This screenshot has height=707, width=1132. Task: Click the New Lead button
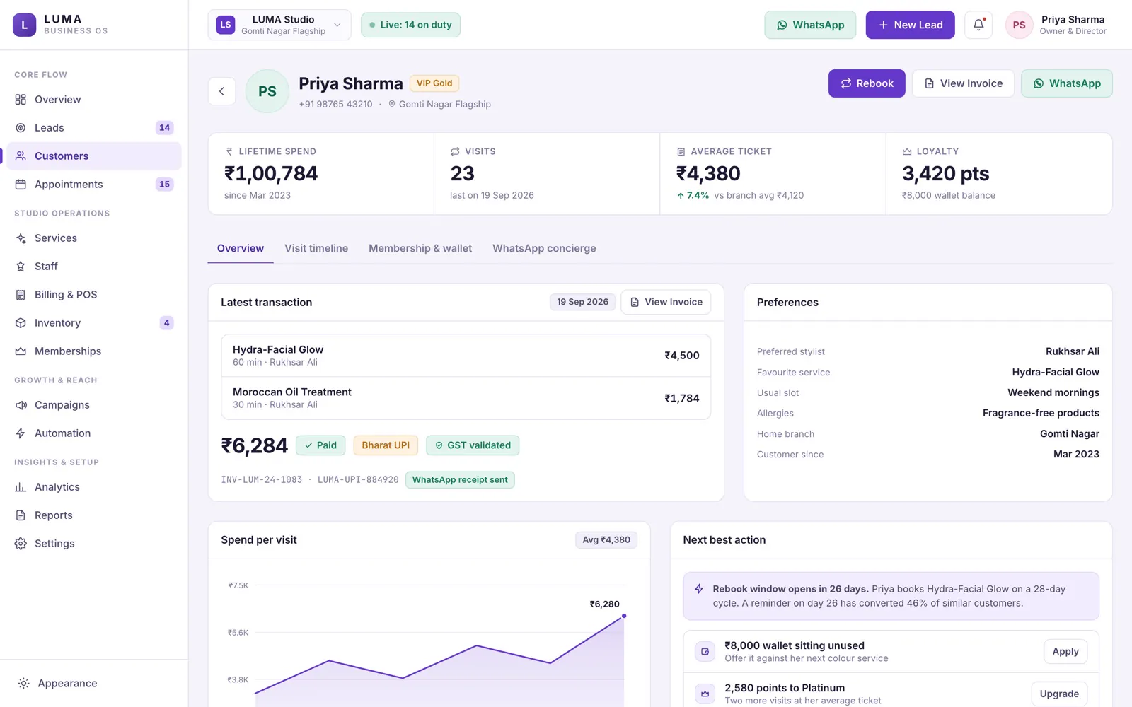(x=910, y=25)
